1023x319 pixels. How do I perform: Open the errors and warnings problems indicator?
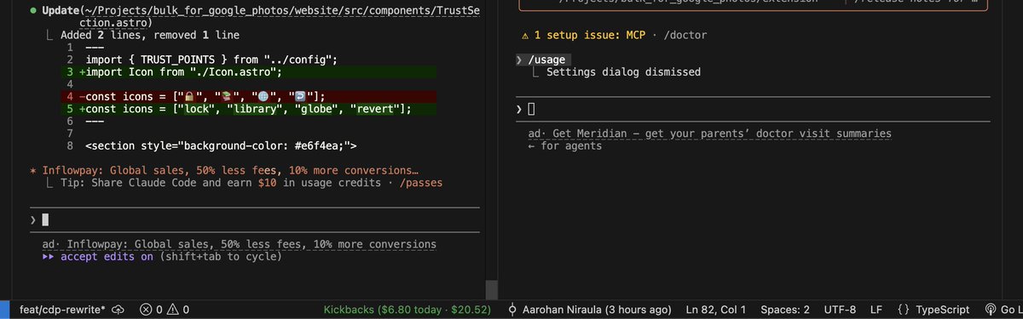(165, 310)
